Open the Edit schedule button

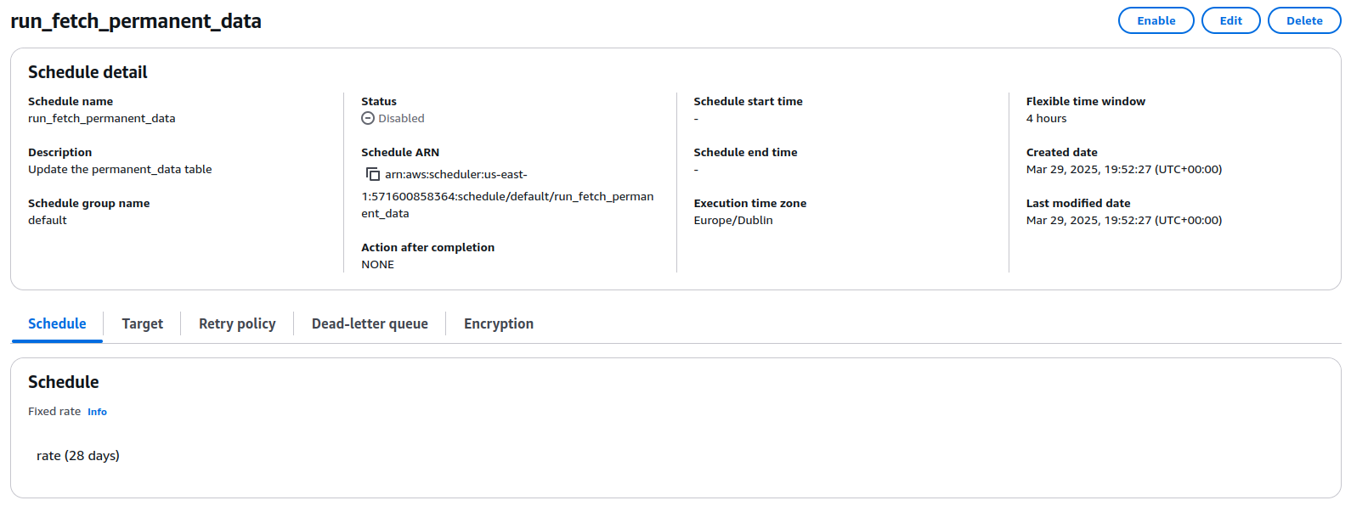point(1230,20)
